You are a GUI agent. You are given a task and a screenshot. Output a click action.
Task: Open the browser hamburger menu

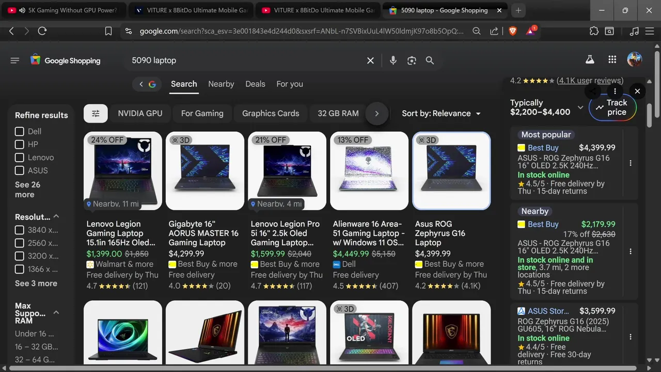(650, 31)
